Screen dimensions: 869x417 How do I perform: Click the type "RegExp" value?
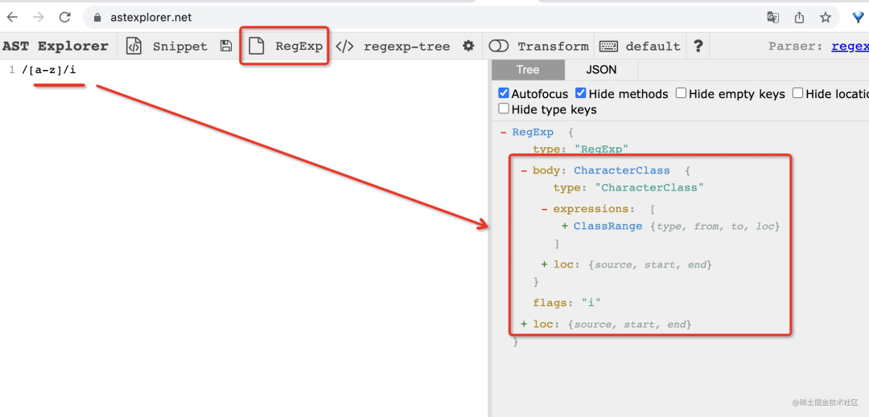click(x=601, y=149)
